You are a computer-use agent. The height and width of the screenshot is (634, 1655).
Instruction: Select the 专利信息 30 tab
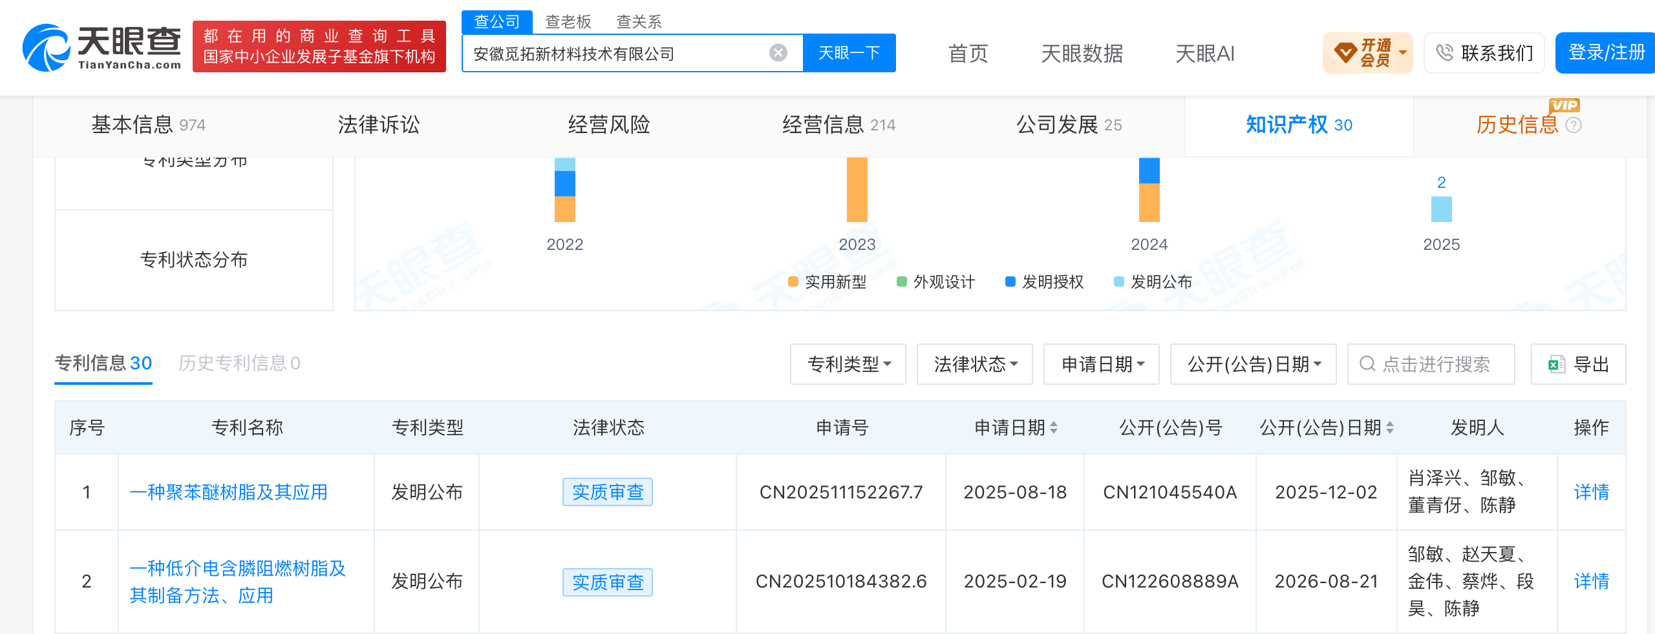tap(103, 363)
